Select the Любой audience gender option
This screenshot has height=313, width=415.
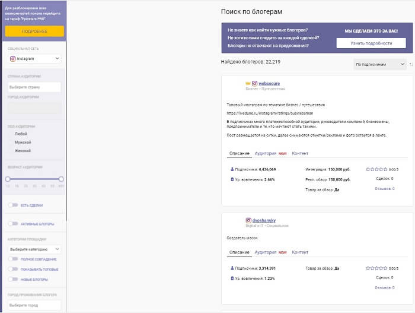(21, 134)
